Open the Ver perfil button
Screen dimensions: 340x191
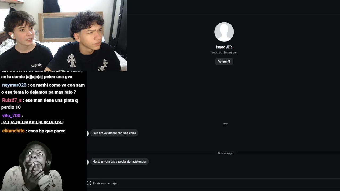(x=224, y=62)
